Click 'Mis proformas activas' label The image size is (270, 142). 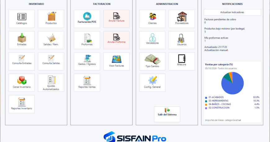(216, 38)
